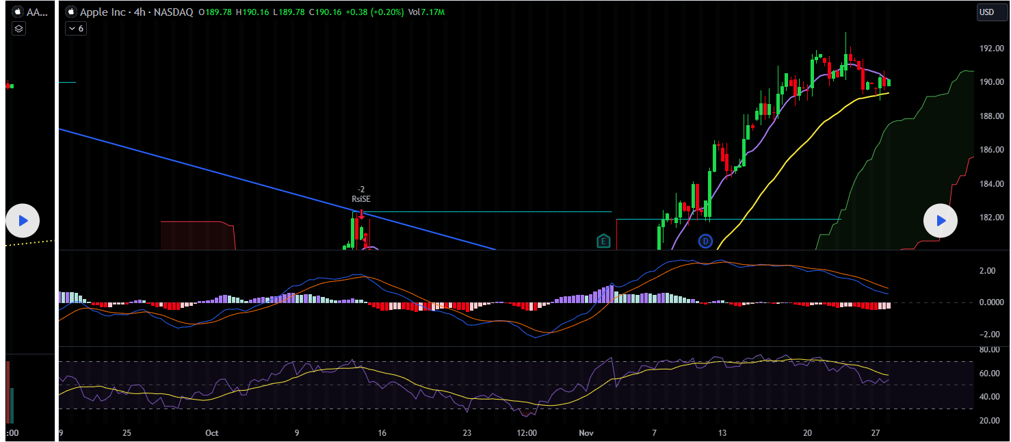Click the 190.00 price axis label
This screenshot has width=1011, height=442.
click(x=990, y=82)
